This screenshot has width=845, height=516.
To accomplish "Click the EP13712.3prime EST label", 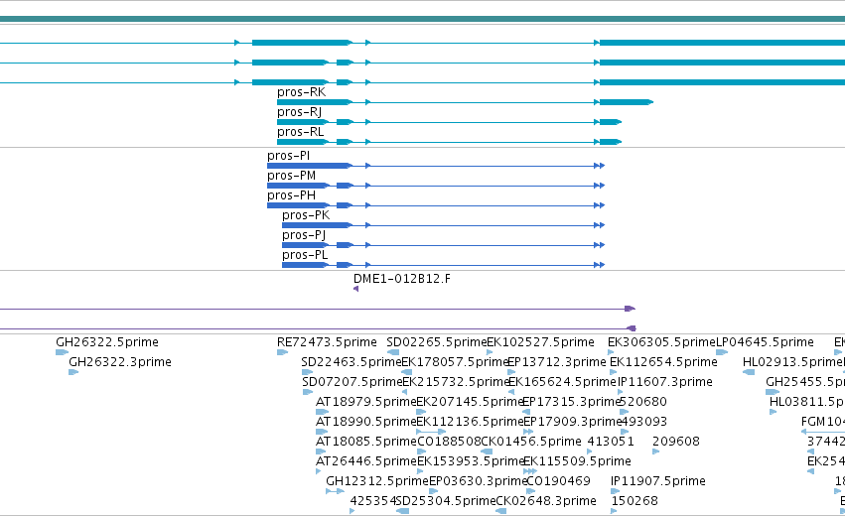I will point(557,362).
